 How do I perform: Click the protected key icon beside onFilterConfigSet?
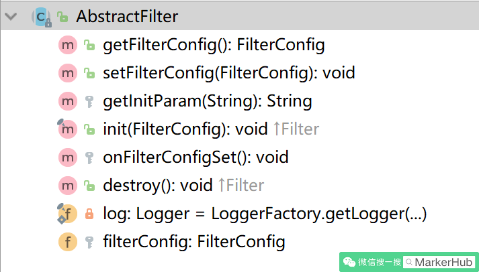(89, 158)
